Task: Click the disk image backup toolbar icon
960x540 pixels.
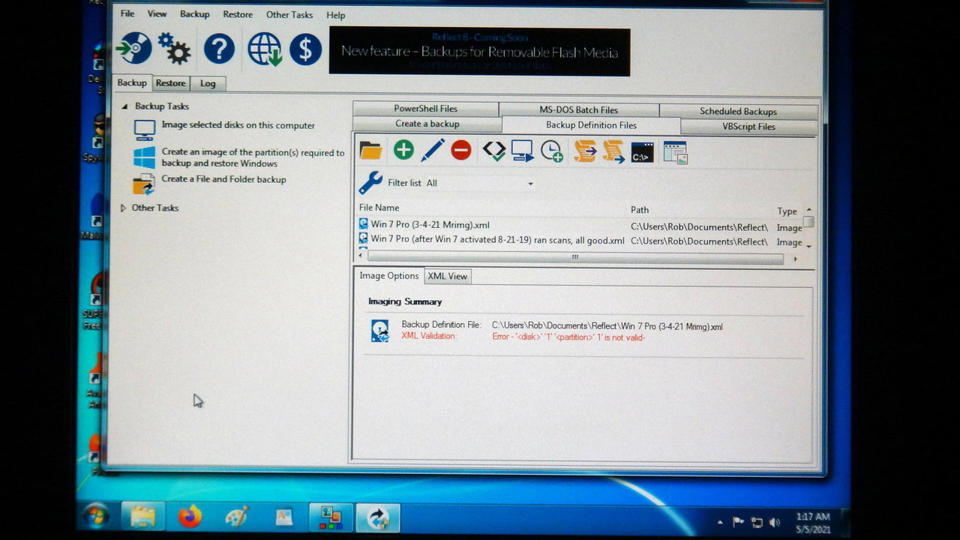Action: coord(134,49)
